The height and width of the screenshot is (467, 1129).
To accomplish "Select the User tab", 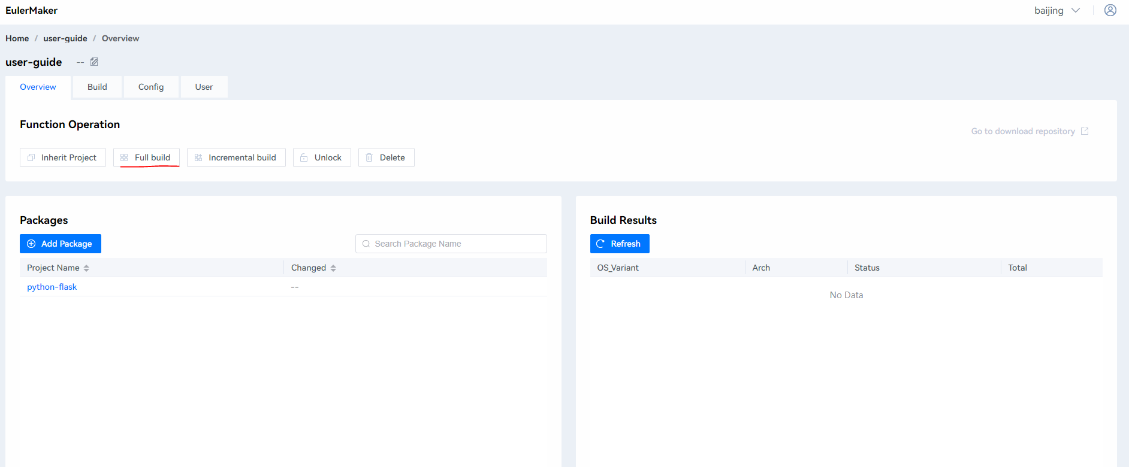I will point(204,87).
